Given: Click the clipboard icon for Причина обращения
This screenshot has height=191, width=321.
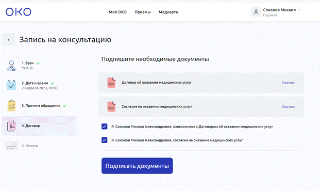Looking at the screenshot, I should (11, 105).
